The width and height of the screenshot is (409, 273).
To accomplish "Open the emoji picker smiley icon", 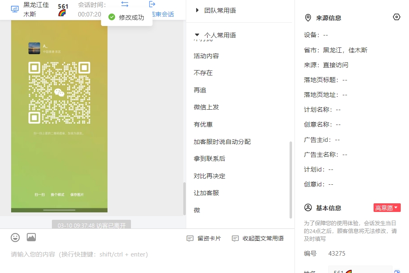I will (x=15, y=238).
